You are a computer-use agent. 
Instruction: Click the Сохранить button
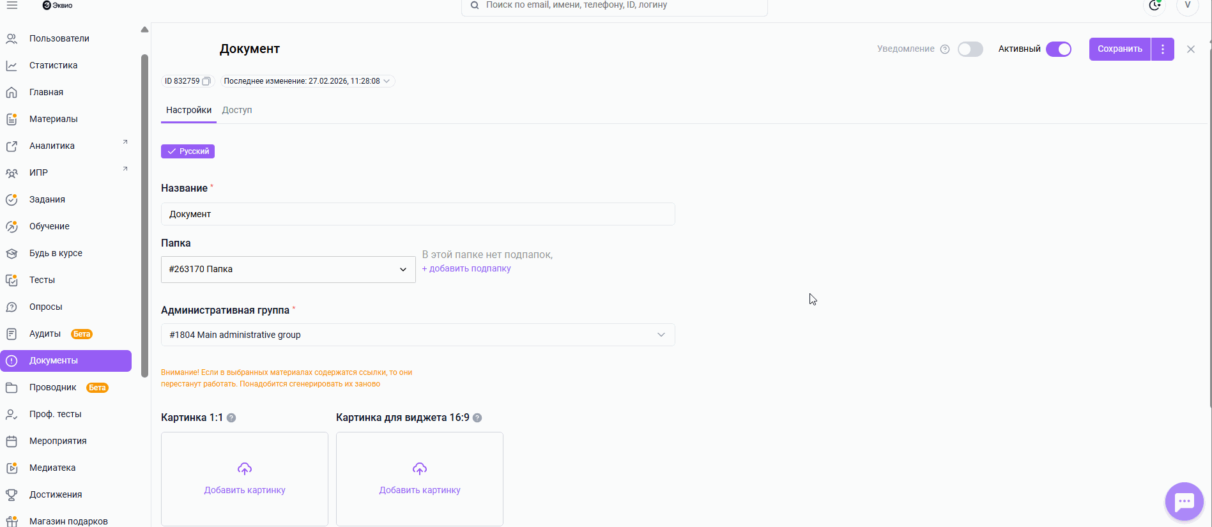click(1120, 49)
